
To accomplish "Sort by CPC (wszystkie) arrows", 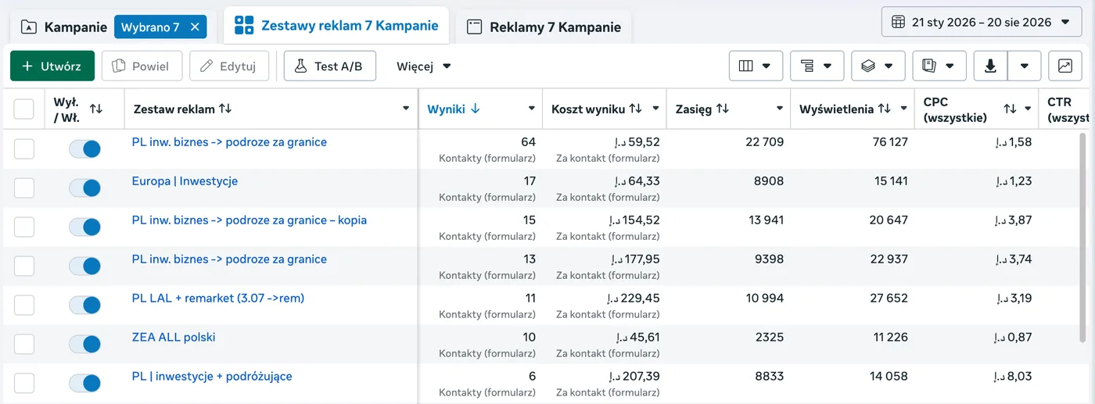I will (x=1010, y=109).
